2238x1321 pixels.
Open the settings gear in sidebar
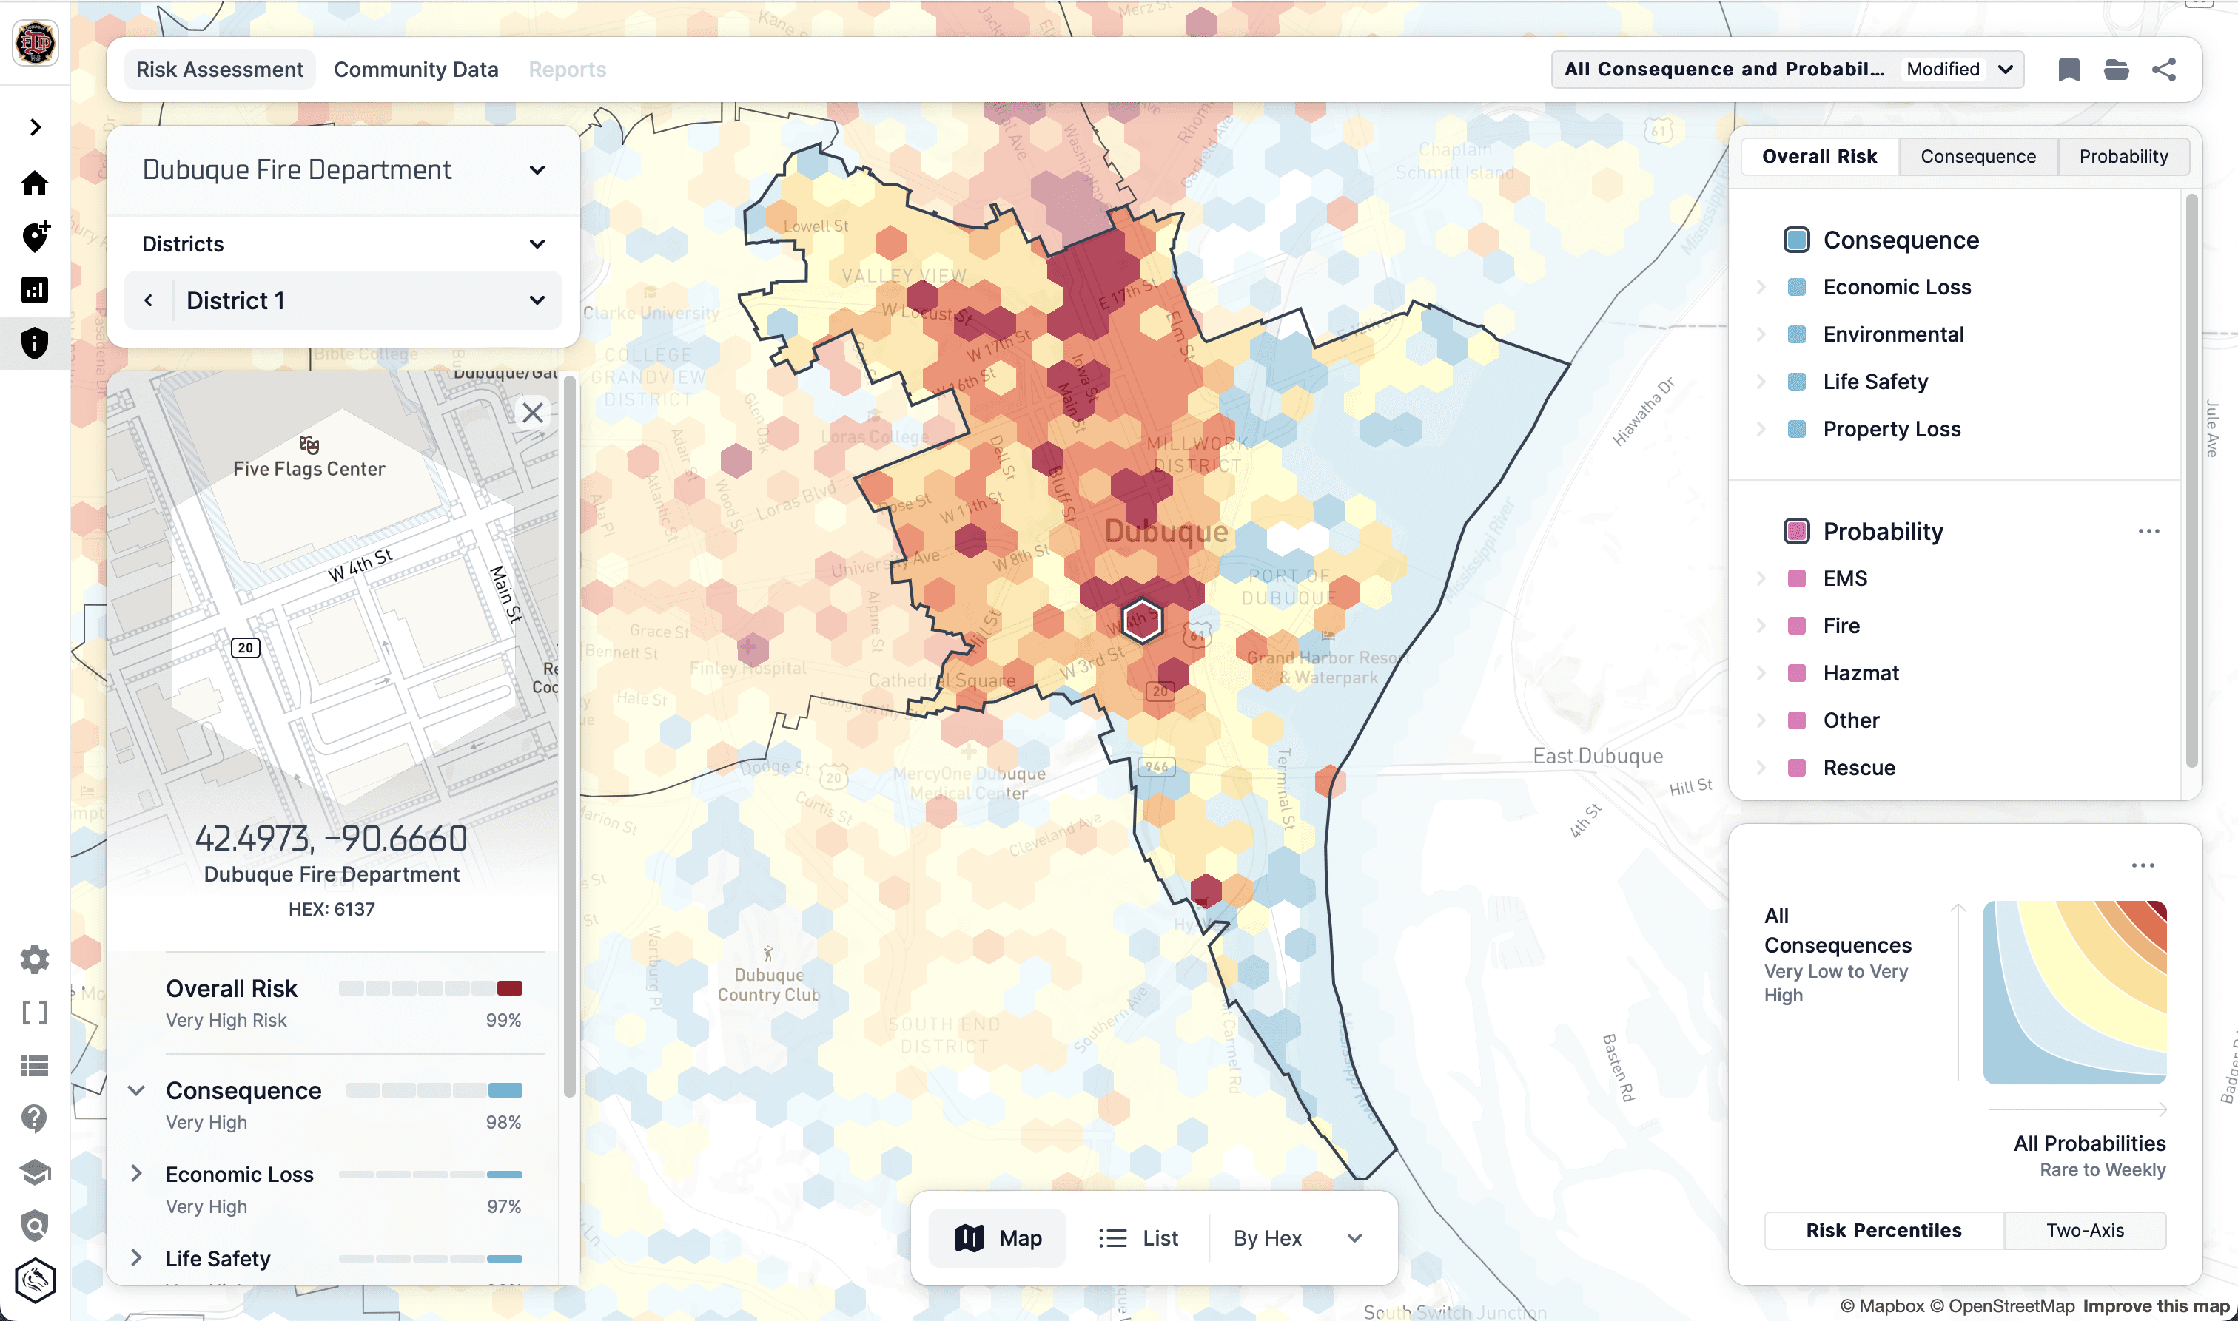pyautogui.click(x=35, y=959)
